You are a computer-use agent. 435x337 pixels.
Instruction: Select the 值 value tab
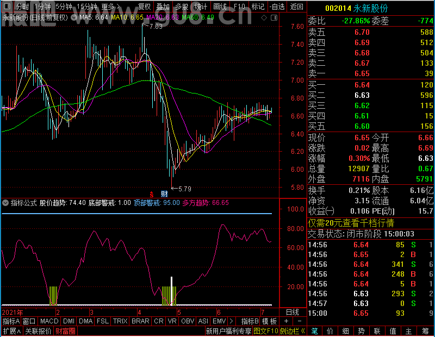[x=393, y=331]
